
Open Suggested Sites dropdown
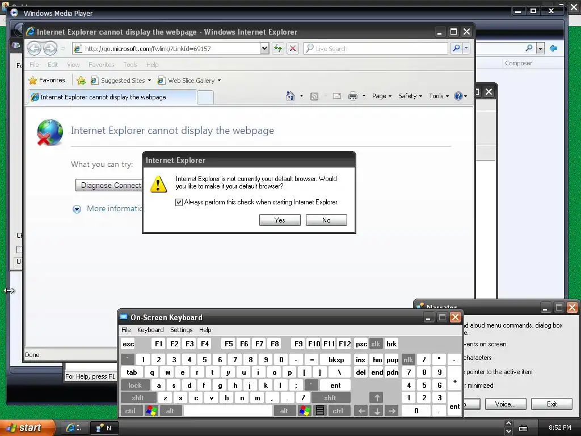pyautogui.click(x=149, y=81)
